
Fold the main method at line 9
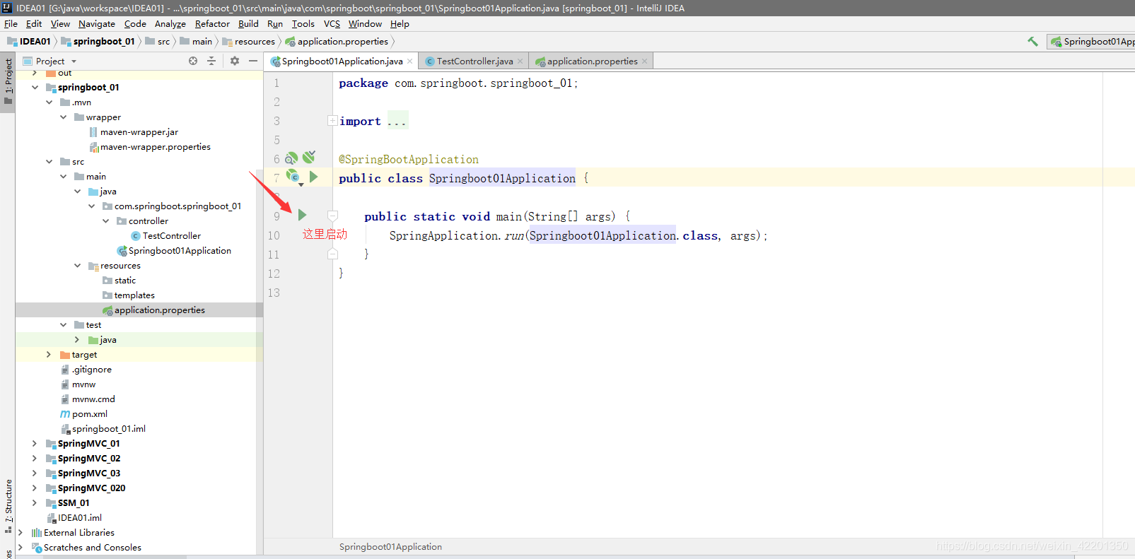332,215
